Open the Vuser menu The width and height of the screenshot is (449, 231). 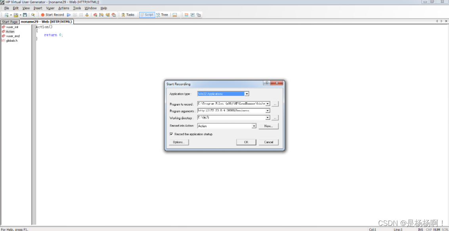click(x=50, y=8)
